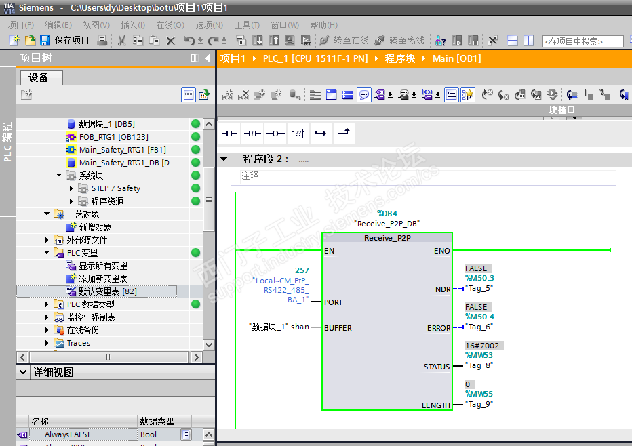This screenshot has height=446, width=632.
Task: Close branch in ladder editor
Action: (x=344, y=134)
